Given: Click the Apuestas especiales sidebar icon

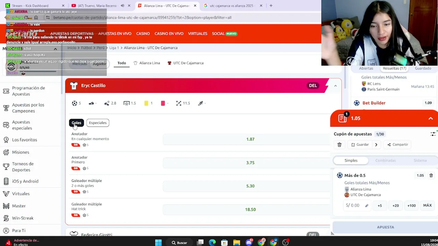Looking at the screenshot, I should pos(6,125).
